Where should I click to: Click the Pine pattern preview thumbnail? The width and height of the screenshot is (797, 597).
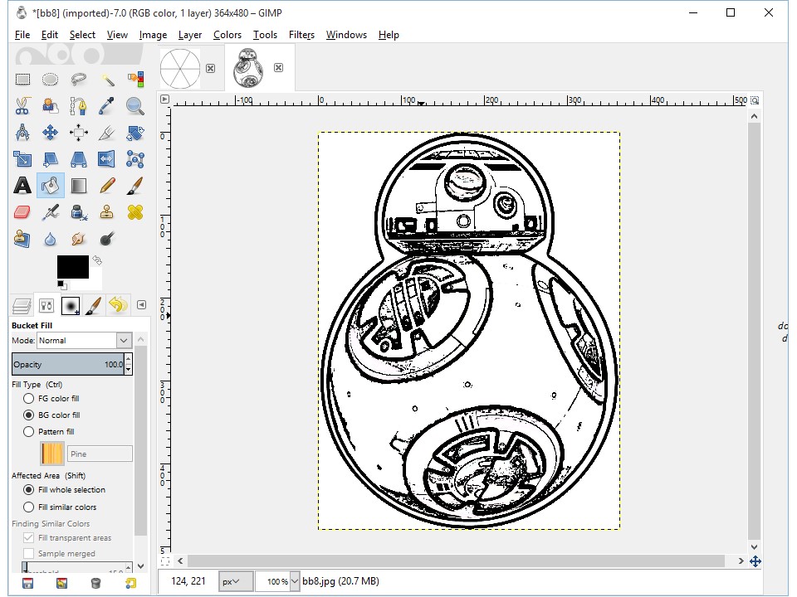(52, 454)
